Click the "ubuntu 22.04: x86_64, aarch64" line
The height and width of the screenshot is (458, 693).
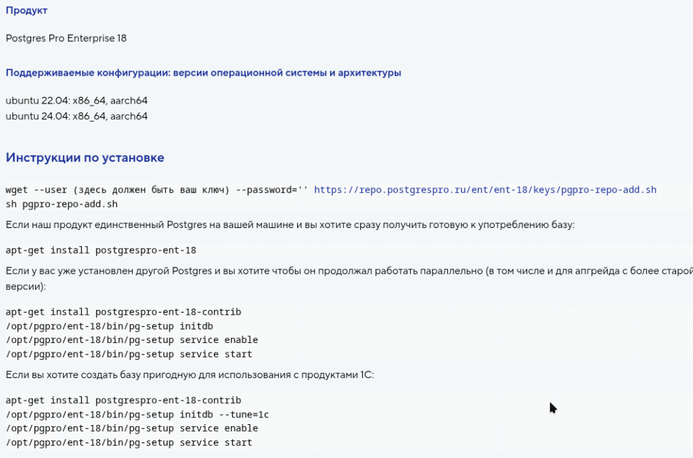point(76,101)
